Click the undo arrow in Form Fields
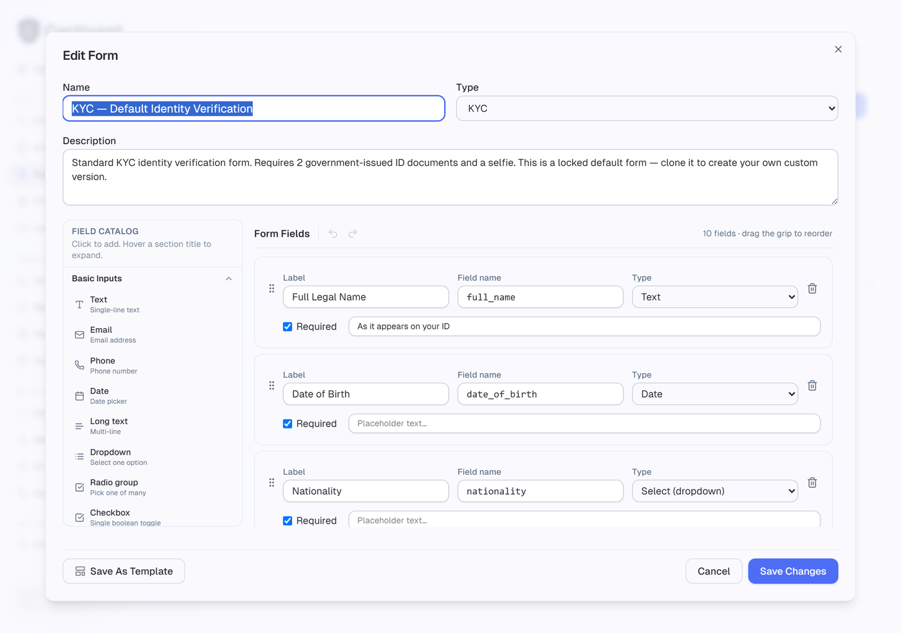This screenshot has height=633, width=901. click(x=333, y=234)
